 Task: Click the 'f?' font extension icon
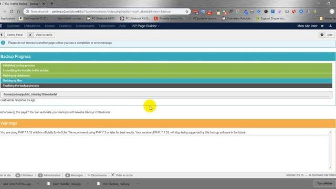(x=231, y=12)
